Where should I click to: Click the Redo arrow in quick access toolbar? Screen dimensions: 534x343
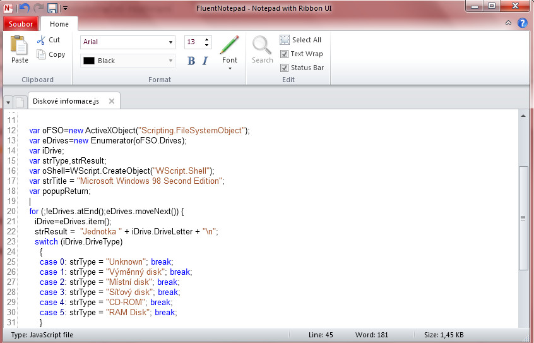tap(38, 8)
